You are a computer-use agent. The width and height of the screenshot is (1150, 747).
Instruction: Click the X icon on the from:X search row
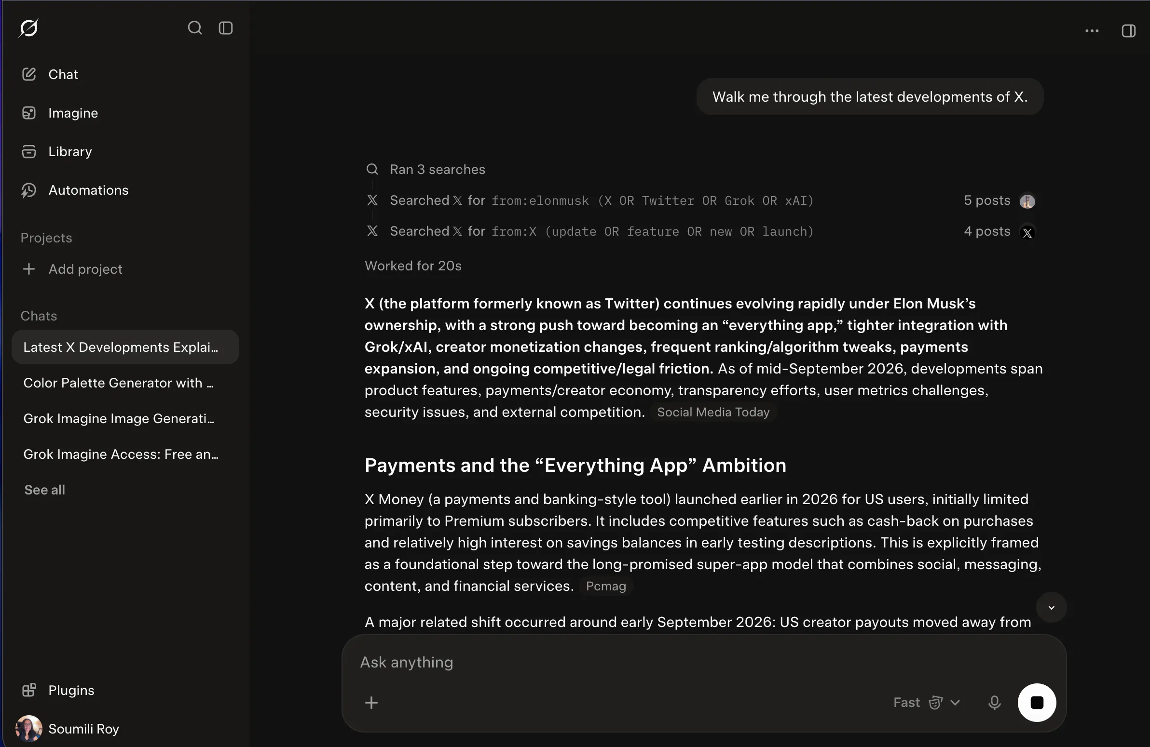(372, 231)
